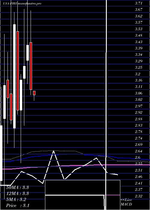This screenshot has width=150, height=210.
Task: Select the 2.97 price axis label
Action: coord(139,106)
